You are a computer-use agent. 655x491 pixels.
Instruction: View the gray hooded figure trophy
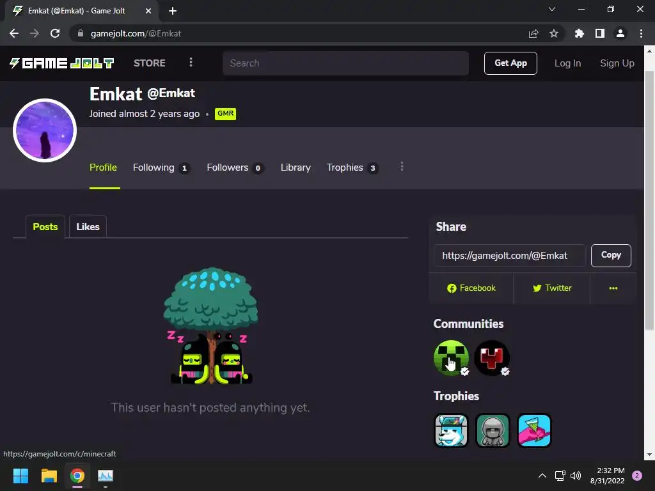(493, 430)
